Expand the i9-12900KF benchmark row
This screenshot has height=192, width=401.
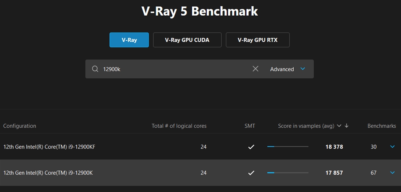click(x=393, y=147)
